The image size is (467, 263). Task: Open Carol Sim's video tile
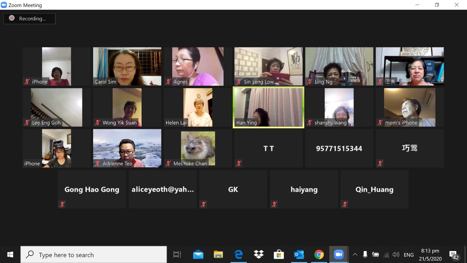click(127, 66)
